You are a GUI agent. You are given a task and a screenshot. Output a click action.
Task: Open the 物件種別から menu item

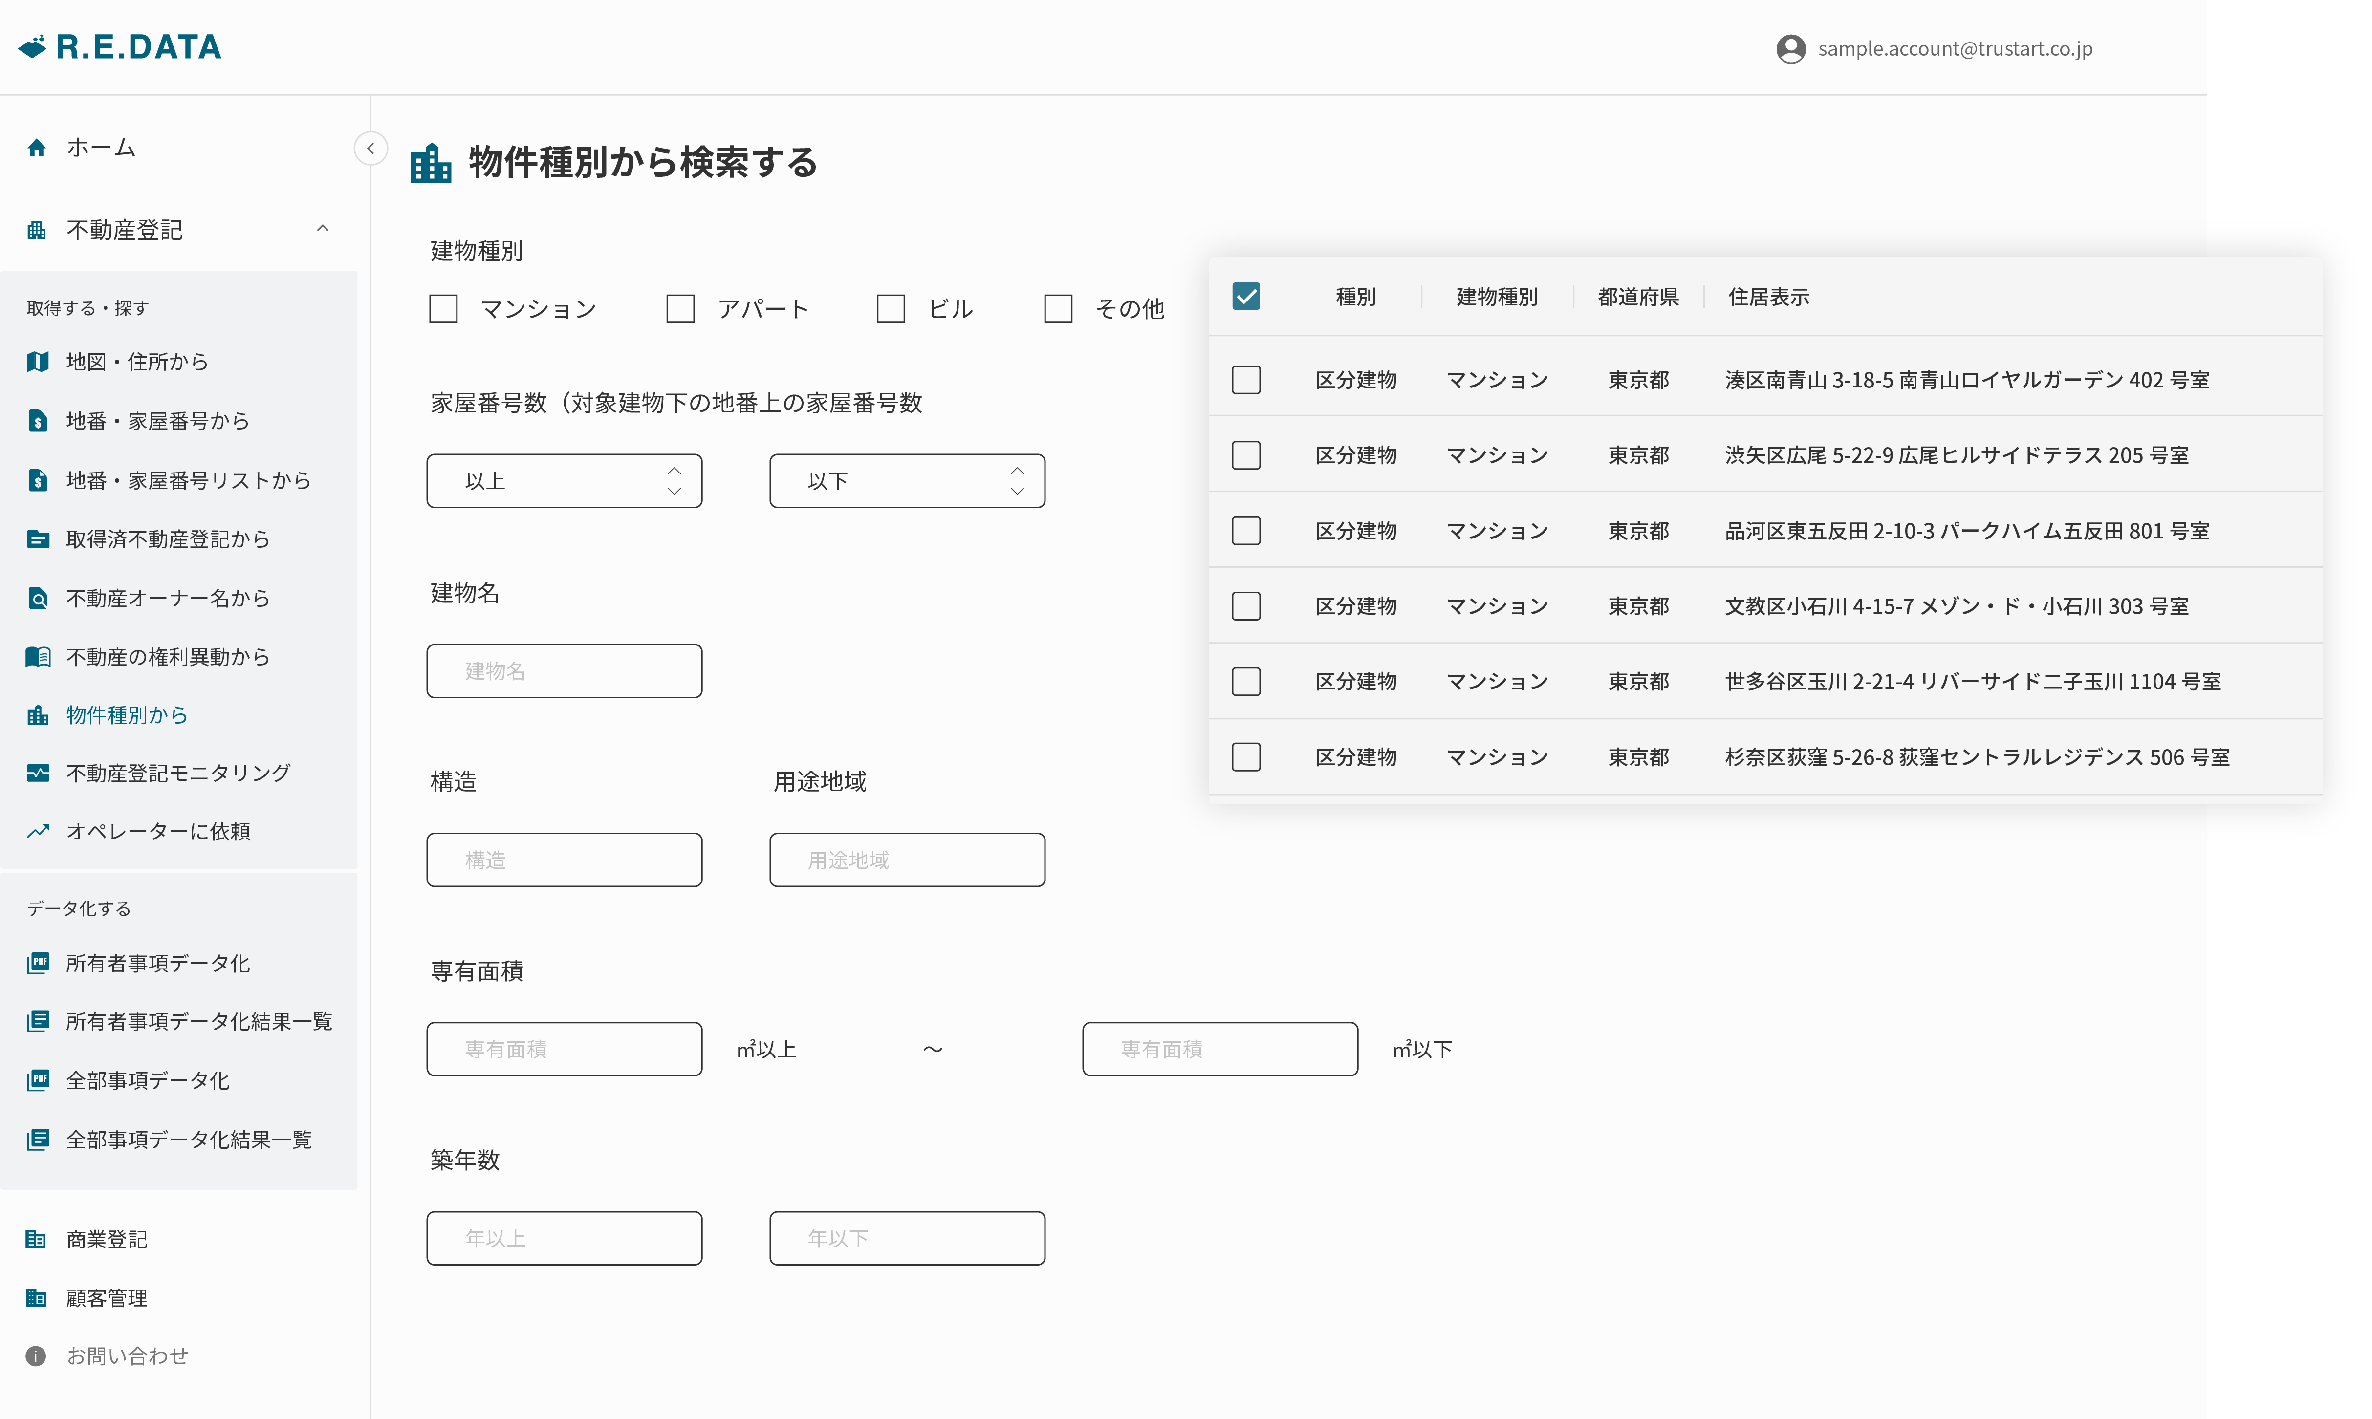pyautogui.click(x=126, y=714)
